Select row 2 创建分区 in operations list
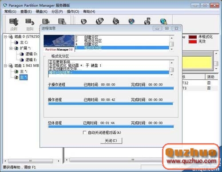 pos(122,37)
